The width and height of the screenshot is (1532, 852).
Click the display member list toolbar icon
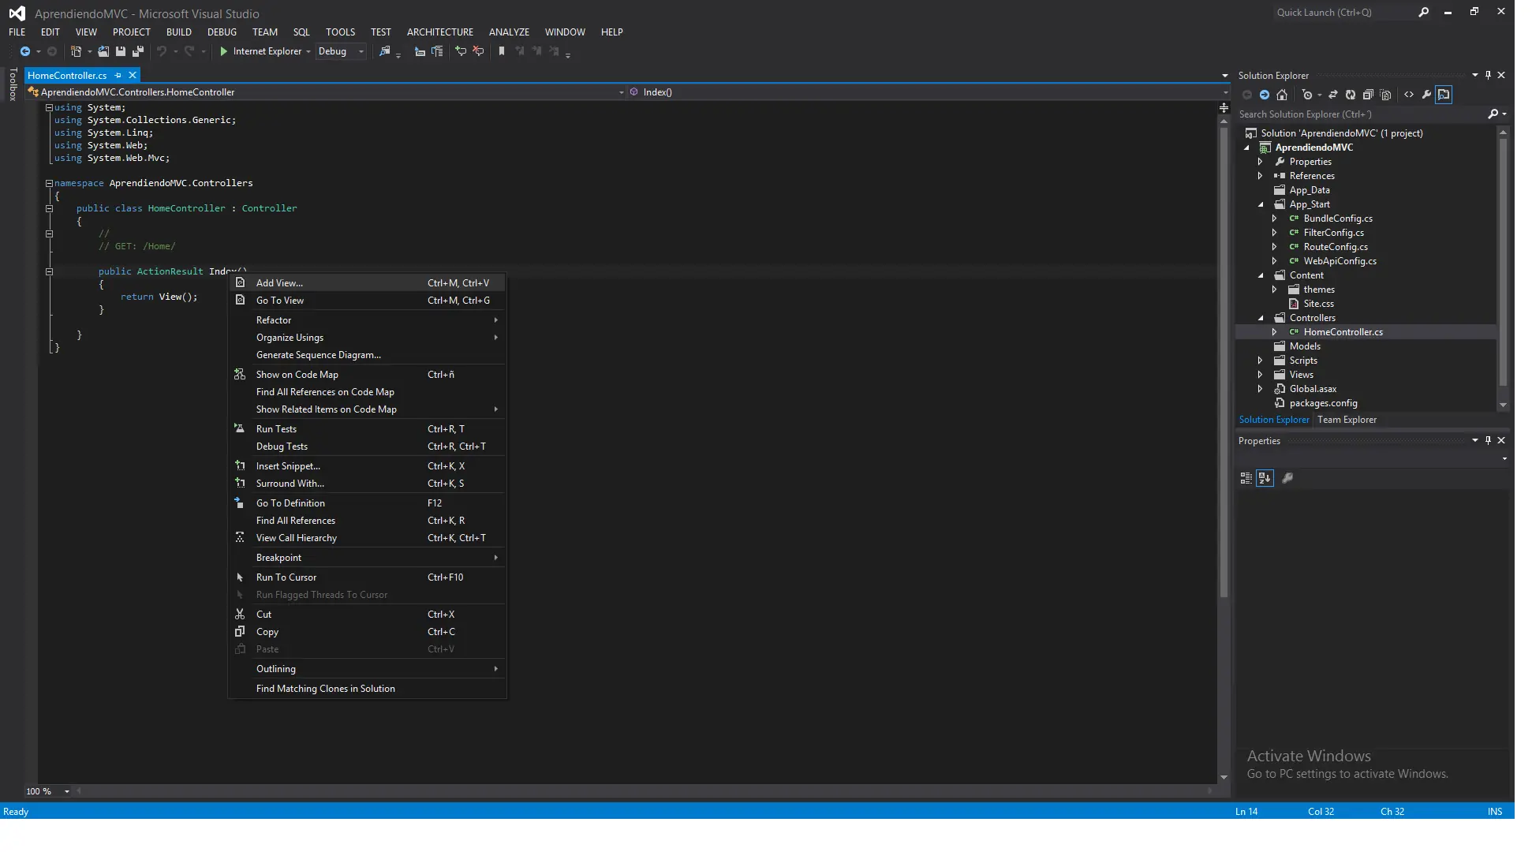(x=420, y=51)
